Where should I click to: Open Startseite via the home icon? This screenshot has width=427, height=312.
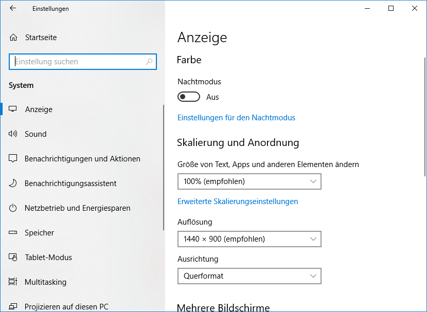point(13,38)
